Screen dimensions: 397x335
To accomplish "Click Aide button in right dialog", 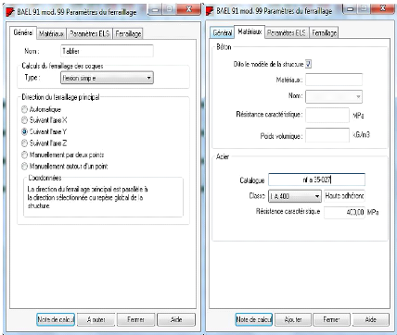I will coord(371,319).
